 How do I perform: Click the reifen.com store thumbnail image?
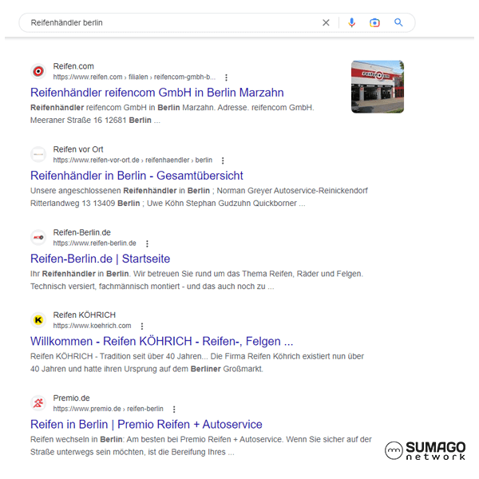378,87
